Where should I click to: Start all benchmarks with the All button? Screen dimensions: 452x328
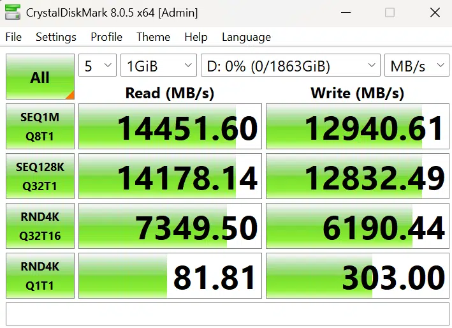coord(40,77)
